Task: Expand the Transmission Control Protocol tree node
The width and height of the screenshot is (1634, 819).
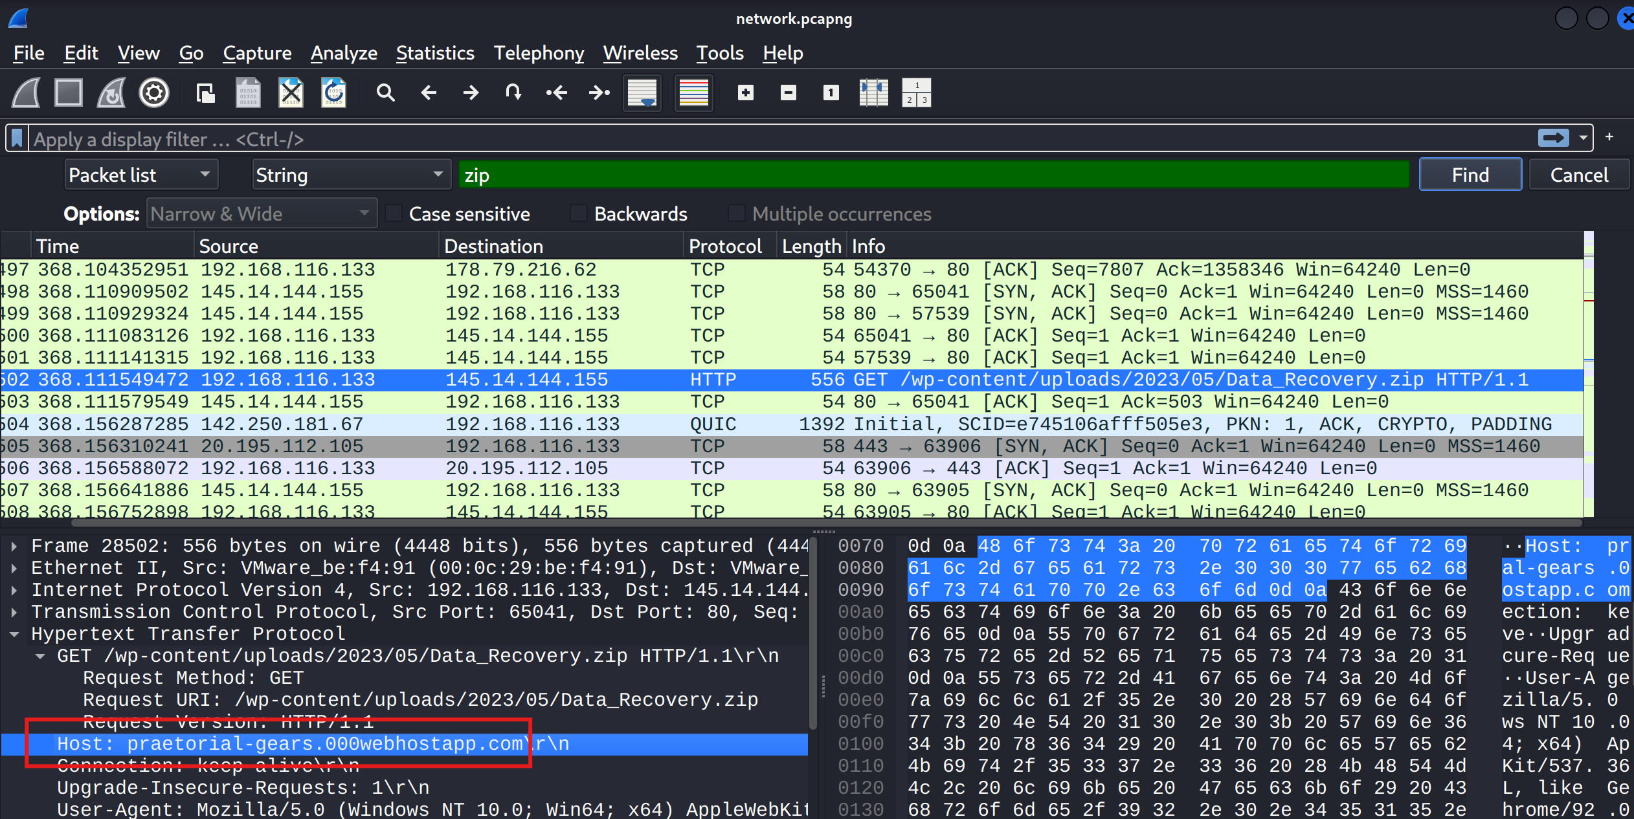Action: 14,612
